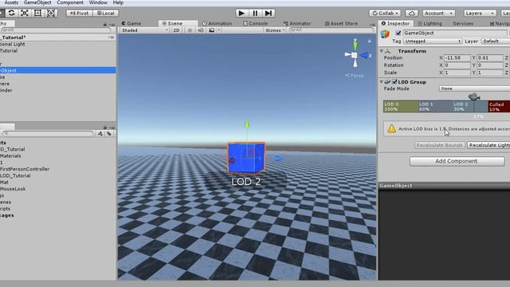Switch to the Game tab
The image size is (510, 287).
coord(131,23)
